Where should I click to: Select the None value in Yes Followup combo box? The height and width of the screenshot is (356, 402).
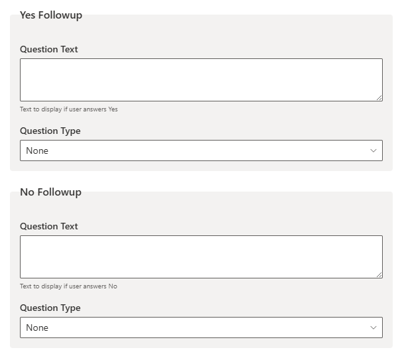(37, 150)
